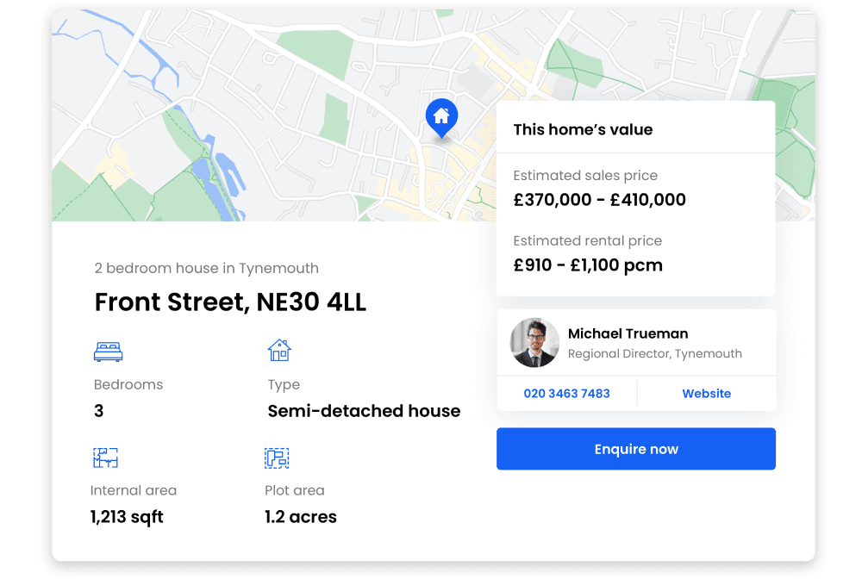
Task: Click the This home's value header
Action: (583, 130)
